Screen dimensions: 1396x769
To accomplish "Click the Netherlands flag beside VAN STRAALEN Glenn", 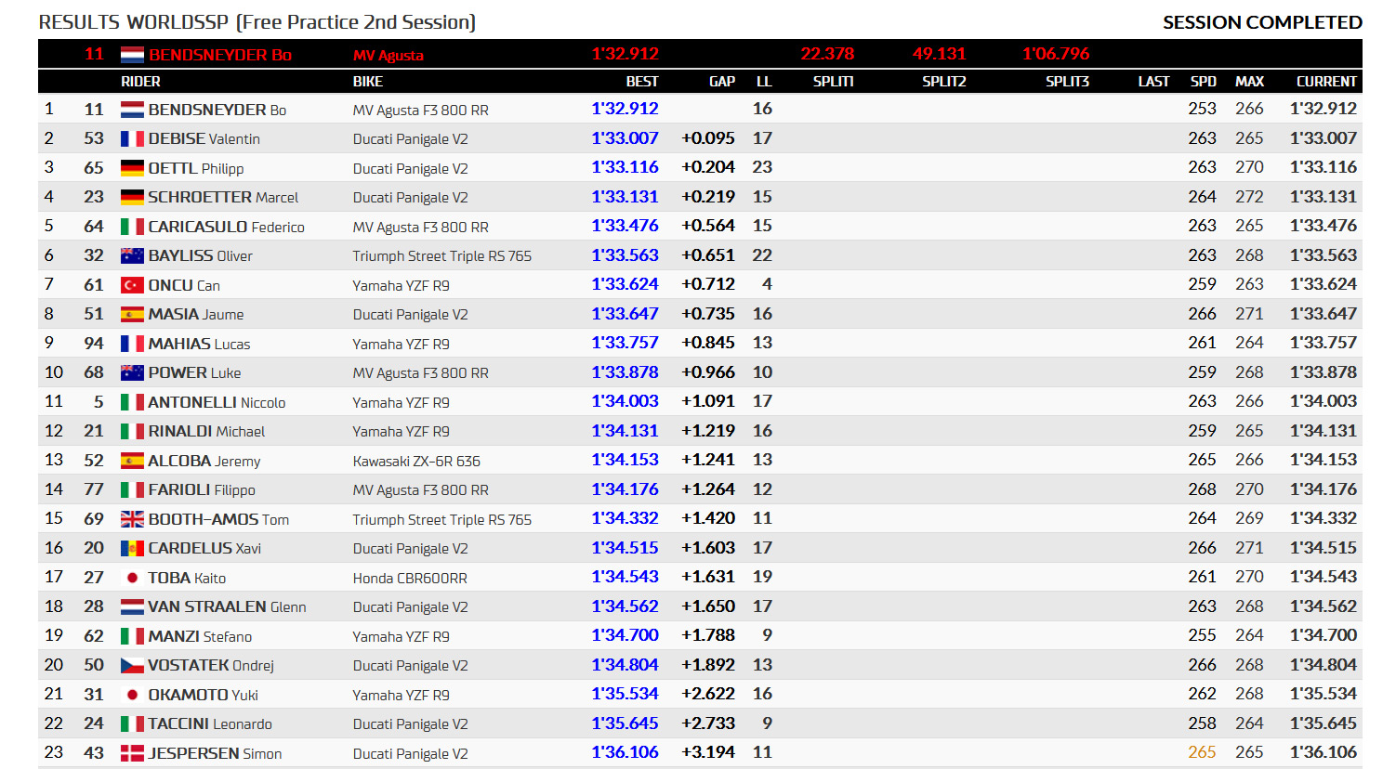I will pyautogui.click(x=132, y=606).
